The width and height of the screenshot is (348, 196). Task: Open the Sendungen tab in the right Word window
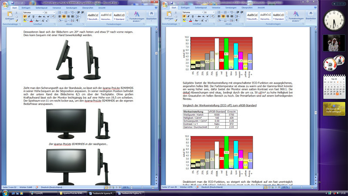[x=231, y=7]
